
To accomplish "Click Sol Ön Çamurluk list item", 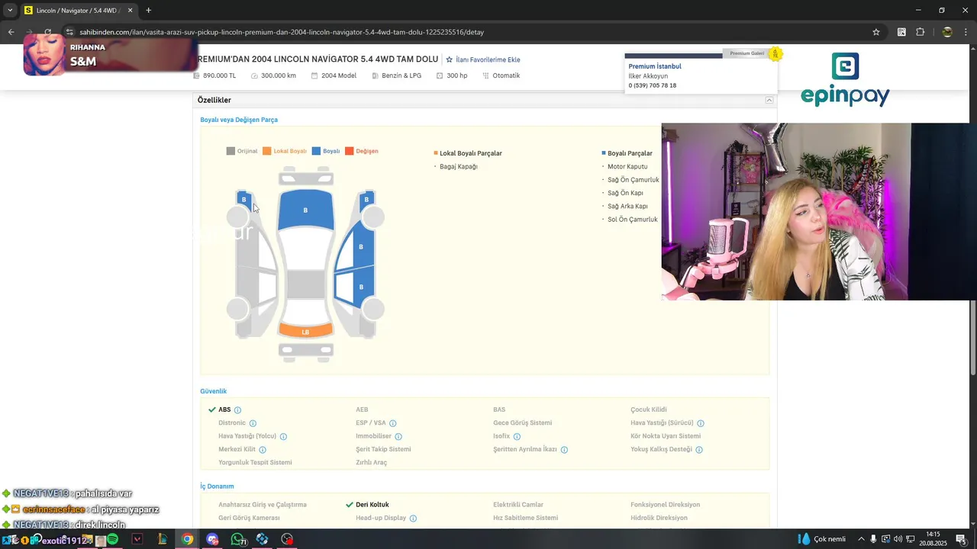I will (633, 220).
